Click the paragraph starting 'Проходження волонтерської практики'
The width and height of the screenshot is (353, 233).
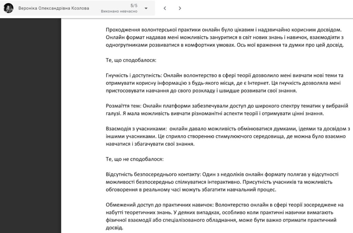click(224, 38)
